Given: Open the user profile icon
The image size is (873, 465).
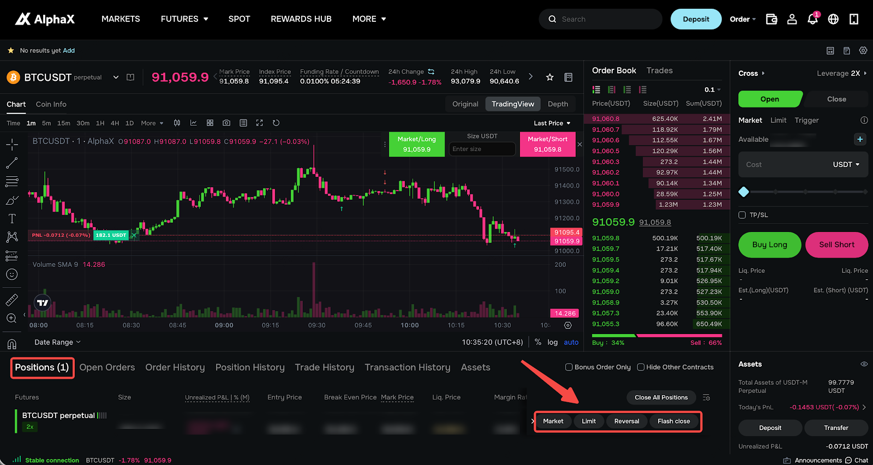Looking at the screenshot, I should pos(792,19).
